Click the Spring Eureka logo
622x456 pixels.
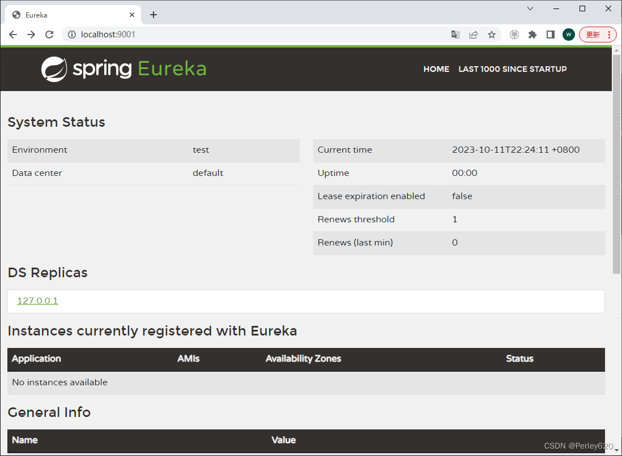[x=123, y=68]
